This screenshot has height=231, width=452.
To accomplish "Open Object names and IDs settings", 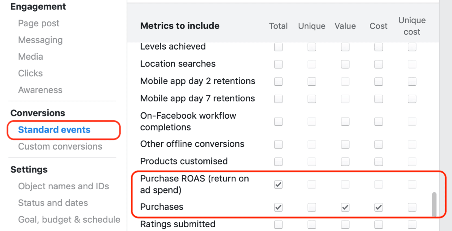I will (64, 186).
